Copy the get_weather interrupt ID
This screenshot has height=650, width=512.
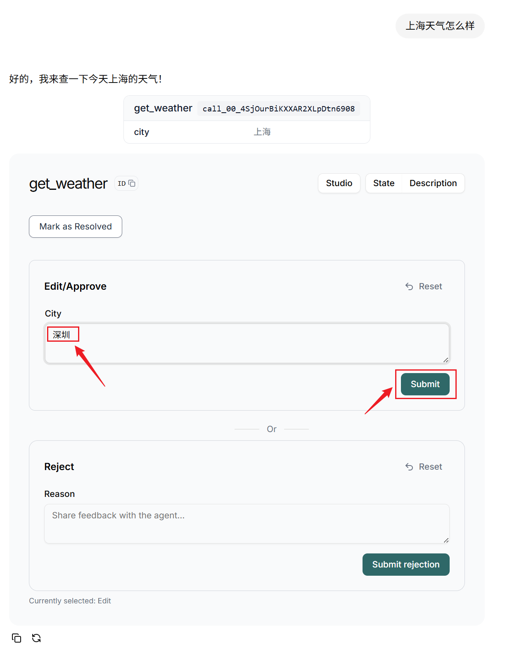pyautogui.click(x=126, y=183)
